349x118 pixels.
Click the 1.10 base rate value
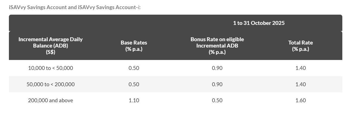(134, 100)
